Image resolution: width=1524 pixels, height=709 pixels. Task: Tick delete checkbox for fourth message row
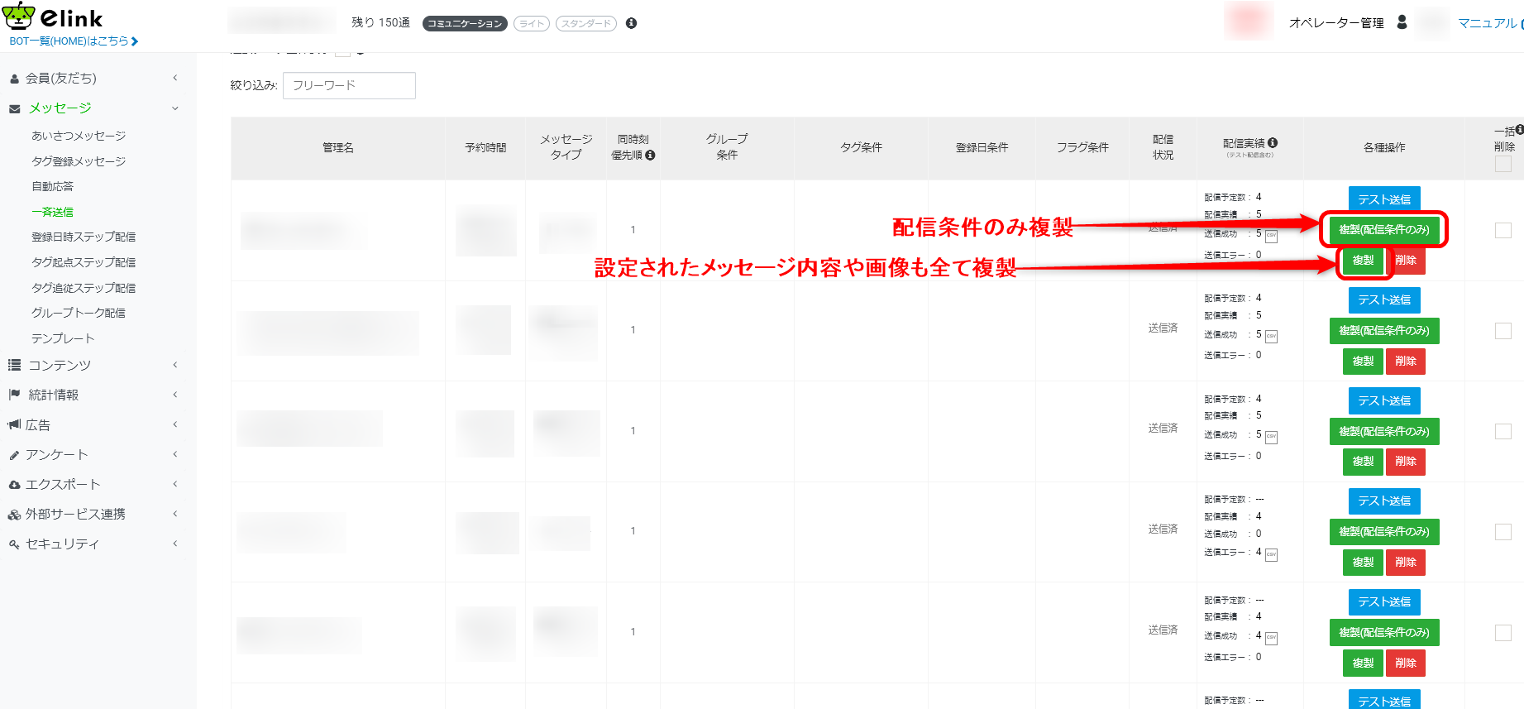tap(1503, 532)
